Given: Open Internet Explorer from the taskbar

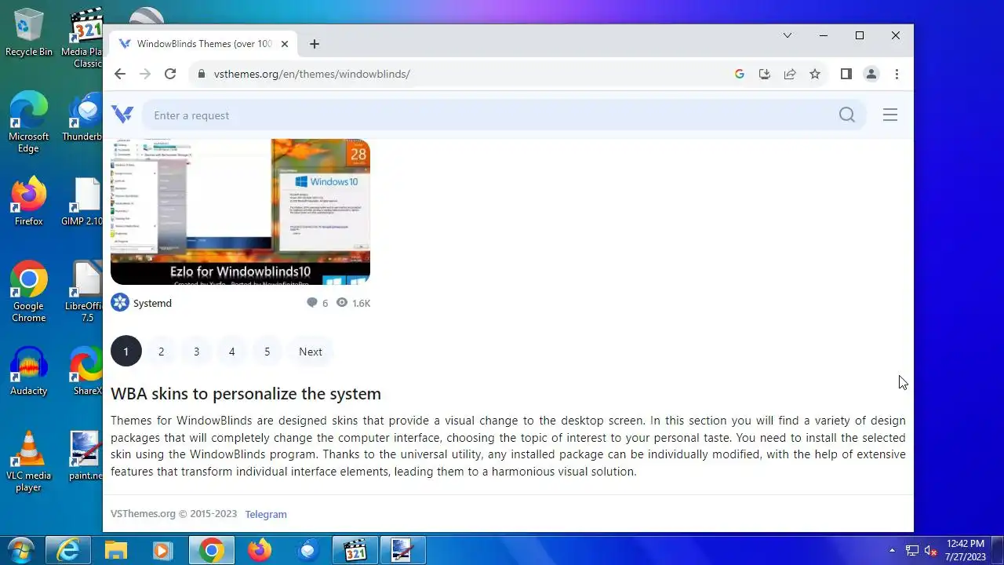Looking at the screenshot, I should (x=68, y=550).
